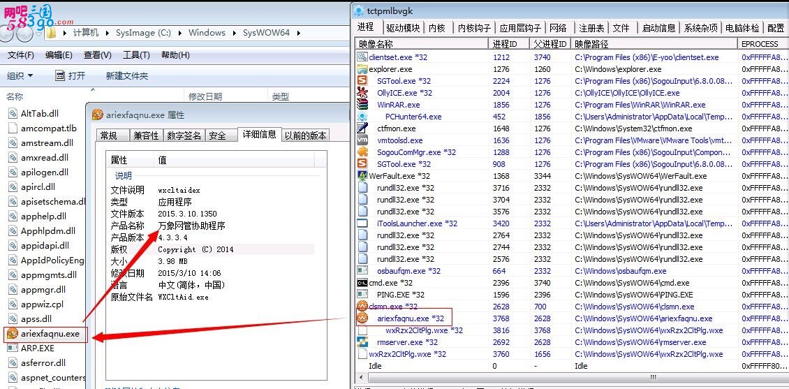Click 修改日期 column header in Explorer
The image size is (789, 389).
pyautogui.click(x=205, y=96)
